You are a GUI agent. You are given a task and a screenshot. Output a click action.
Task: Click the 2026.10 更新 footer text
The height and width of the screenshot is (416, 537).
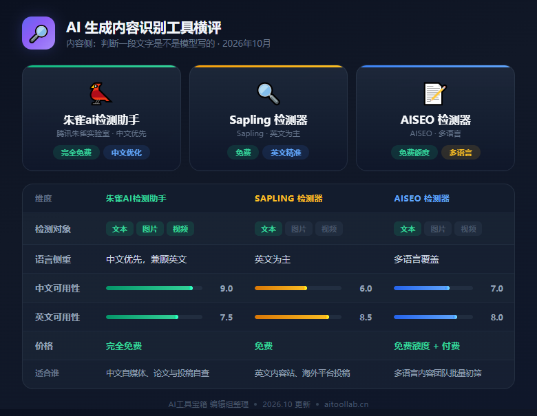pos(286,404)
